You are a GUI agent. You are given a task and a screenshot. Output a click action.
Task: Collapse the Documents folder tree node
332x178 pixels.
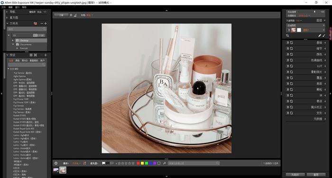tap(13, 44)
